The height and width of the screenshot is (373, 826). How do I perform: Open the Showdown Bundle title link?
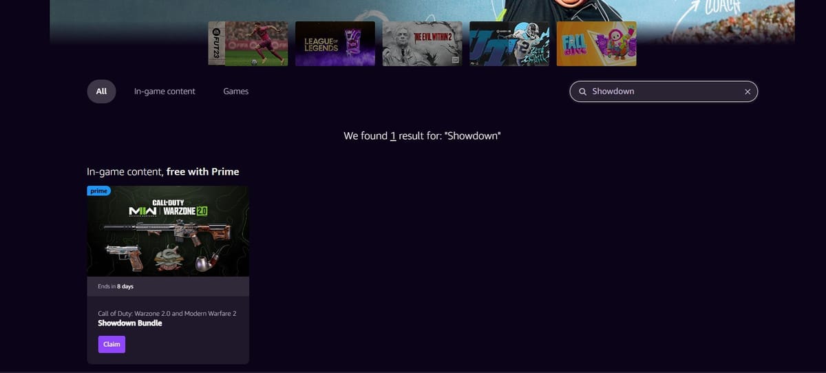point(130,323)
